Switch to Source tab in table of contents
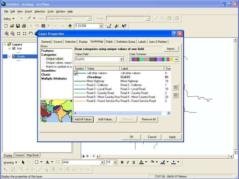The width and height of the screenshot is (239, 179). tap(19, 155)
